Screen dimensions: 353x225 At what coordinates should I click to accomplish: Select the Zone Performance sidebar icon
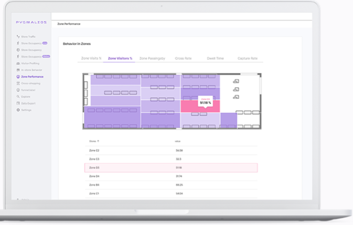pos(18,77)
